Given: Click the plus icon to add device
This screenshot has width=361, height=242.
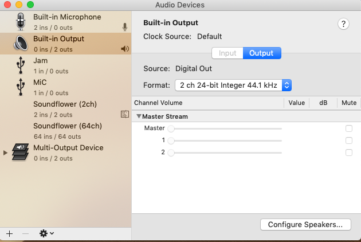Looking at the screenshot, I should point(9,233).
